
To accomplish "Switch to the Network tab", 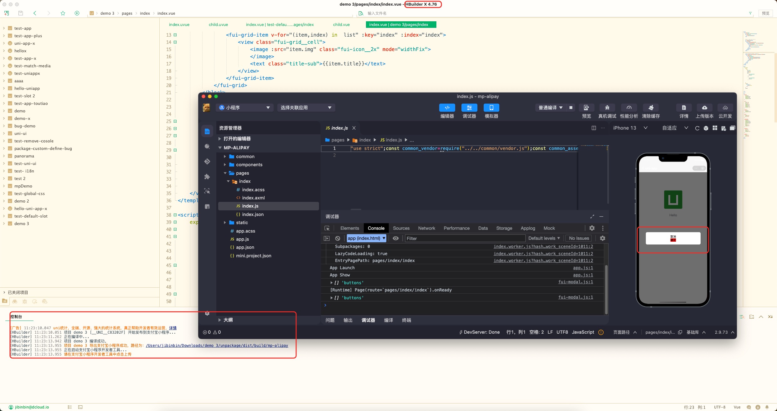I will pos(426,228).
